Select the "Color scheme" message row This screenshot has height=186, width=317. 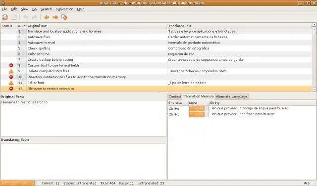156,54
